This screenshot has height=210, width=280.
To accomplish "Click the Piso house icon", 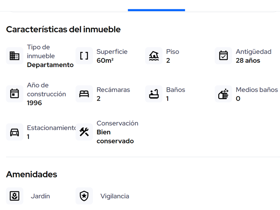I will coord(154,56).
